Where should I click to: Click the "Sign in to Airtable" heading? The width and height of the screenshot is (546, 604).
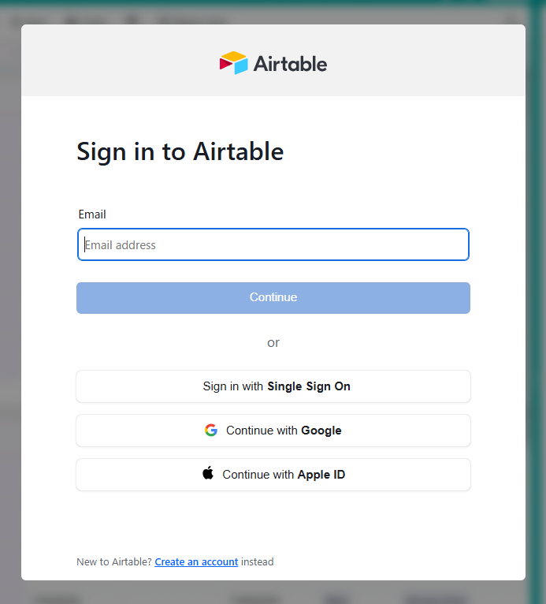coord(180,151)
